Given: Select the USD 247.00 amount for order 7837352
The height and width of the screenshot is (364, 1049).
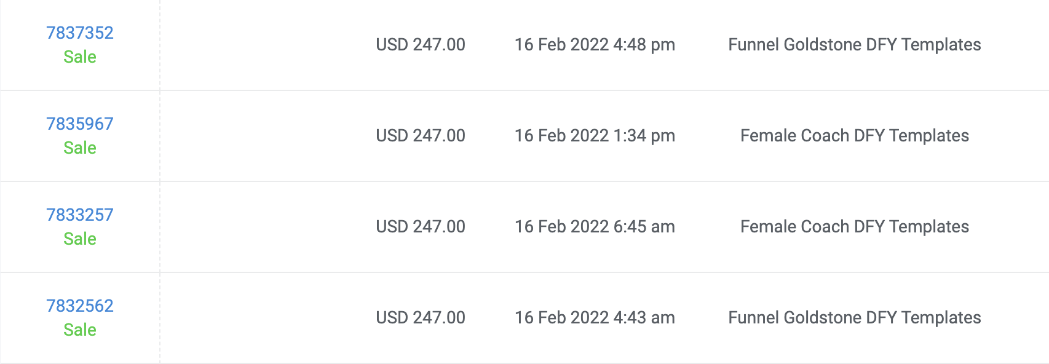Looking at the screenshot, I should click(x=421, y=45).
